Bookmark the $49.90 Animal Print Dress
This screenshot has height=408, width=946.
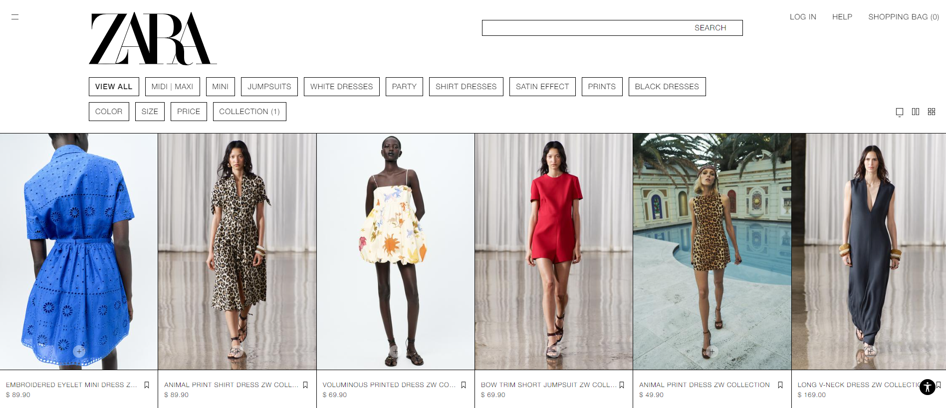pos(780,385)
